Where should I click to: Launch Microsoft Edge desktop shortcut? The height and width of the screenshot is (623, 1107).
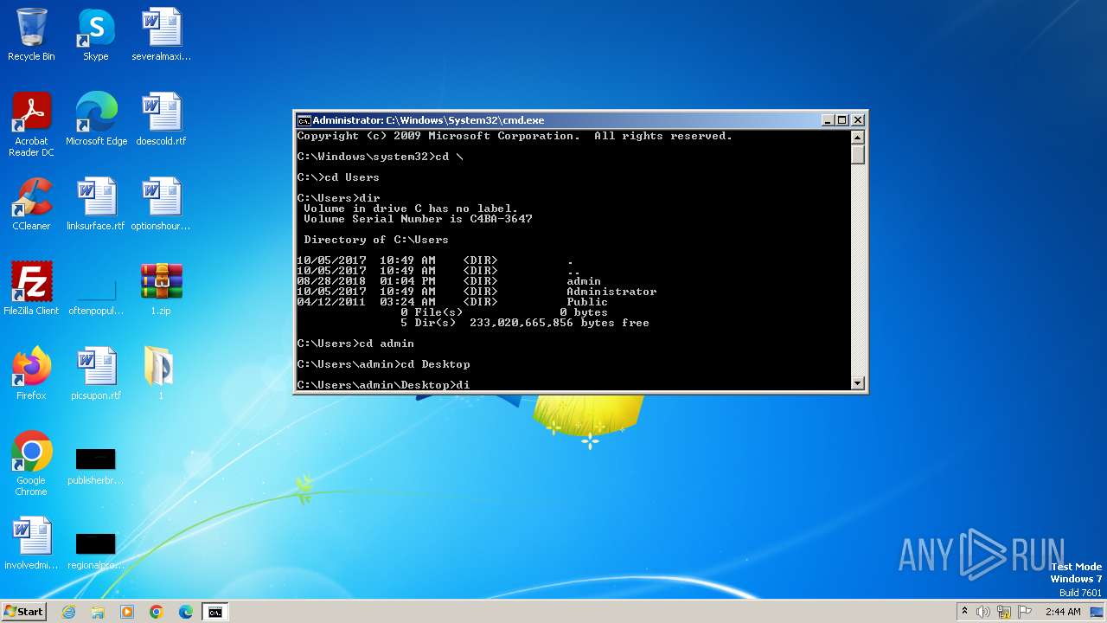click(96, 119)
